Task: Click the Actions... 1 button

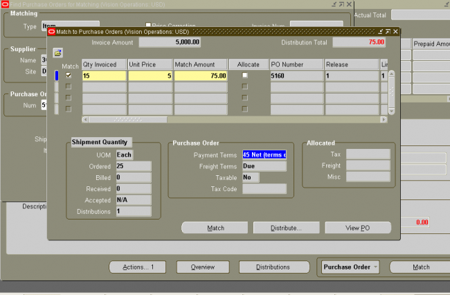Action: click(138, 267)
